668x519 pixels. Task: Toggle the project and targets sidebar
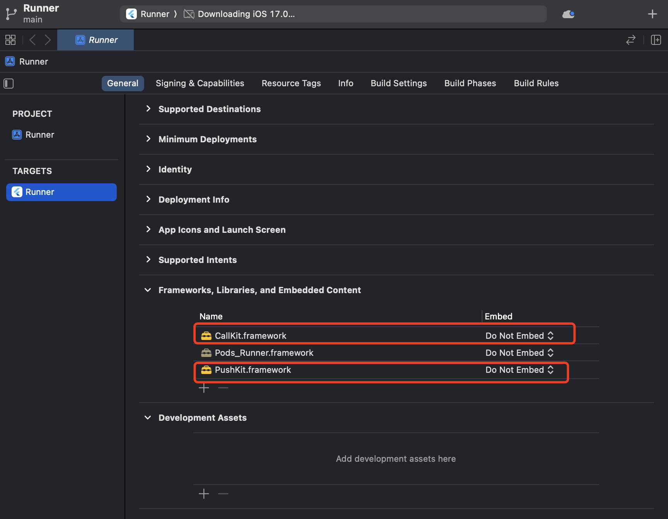pyautogui.click(x=9, y=84)
